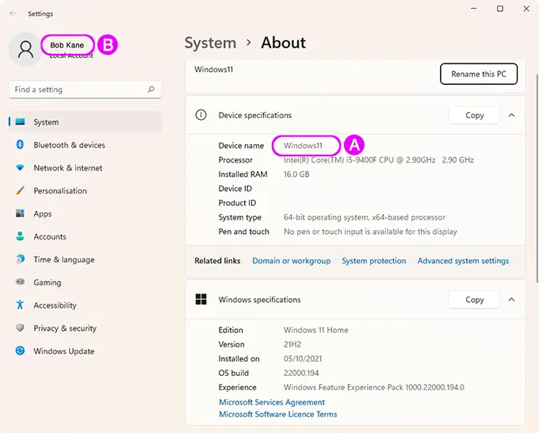Open System protection link
This screenshot has width=539, height=433.
click(374, 261)
